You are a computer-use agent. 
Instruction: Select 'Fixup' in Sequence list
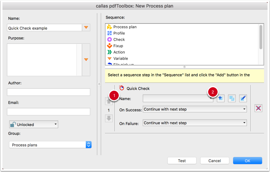118,46
